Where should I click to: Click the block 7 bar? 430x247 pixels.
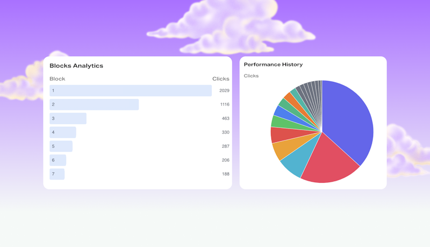(57, 174)
